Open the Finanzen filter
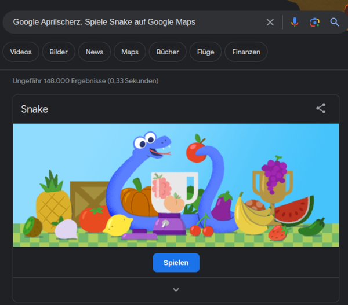The image size is (348, 305). (246, 52)
